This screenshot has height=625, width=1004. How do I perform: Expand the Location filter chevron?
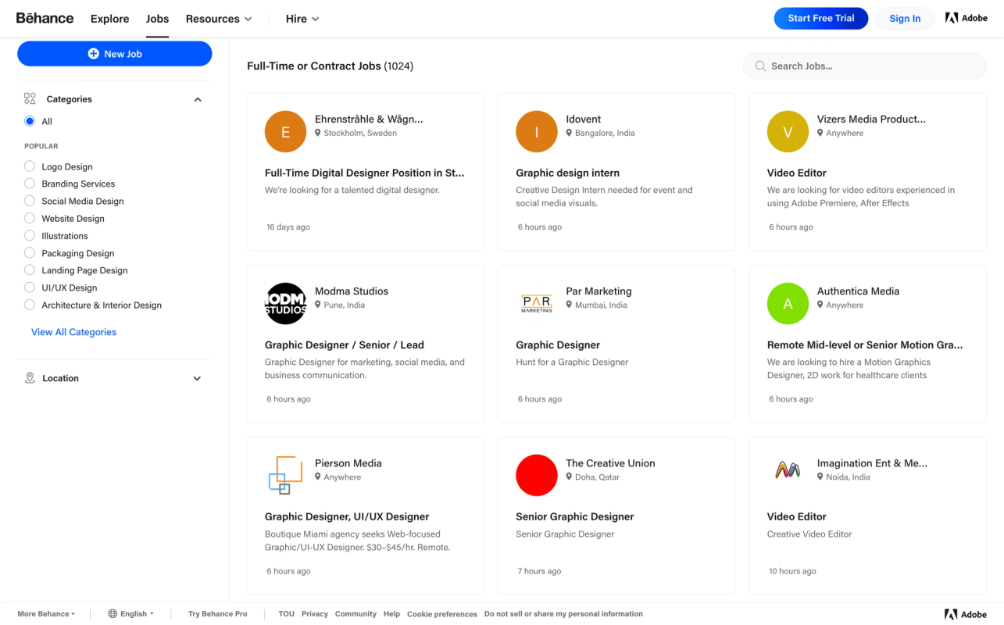pyautogui.click(x=197, y=378)
